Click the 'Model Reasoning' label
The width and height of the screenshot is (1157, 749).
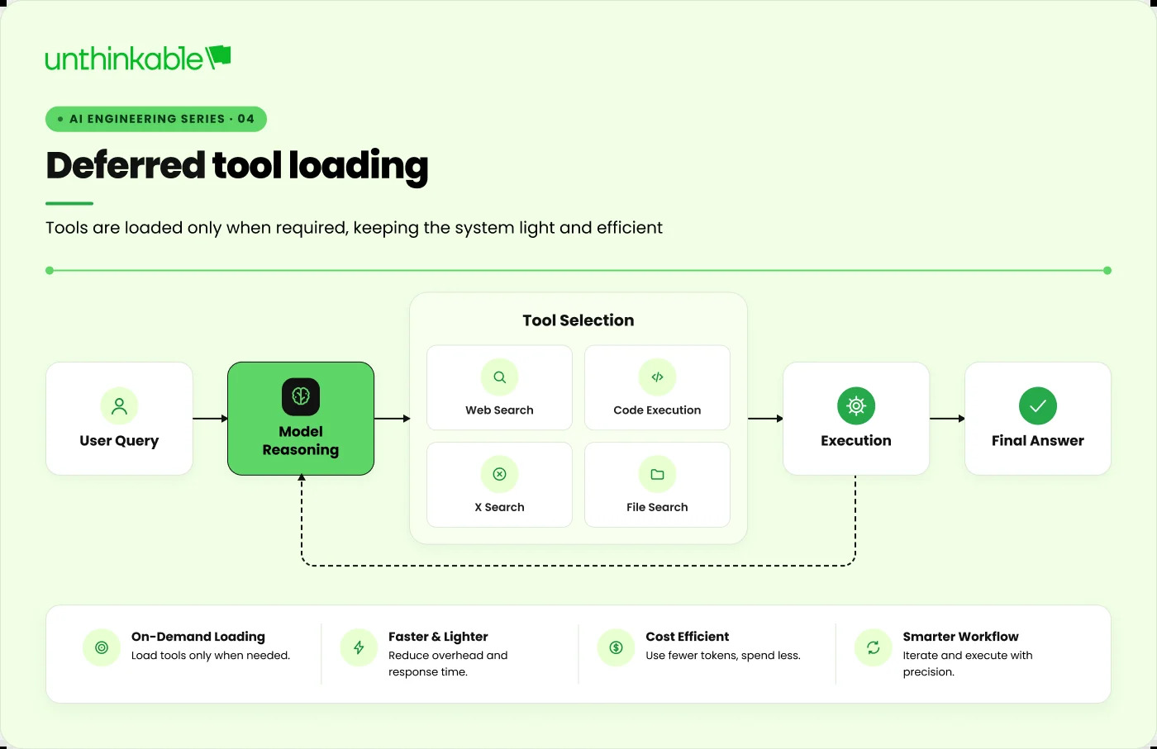click(301, 441)
